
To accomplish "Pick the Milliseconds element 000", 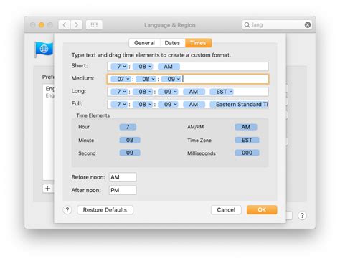I will (247, 153).
